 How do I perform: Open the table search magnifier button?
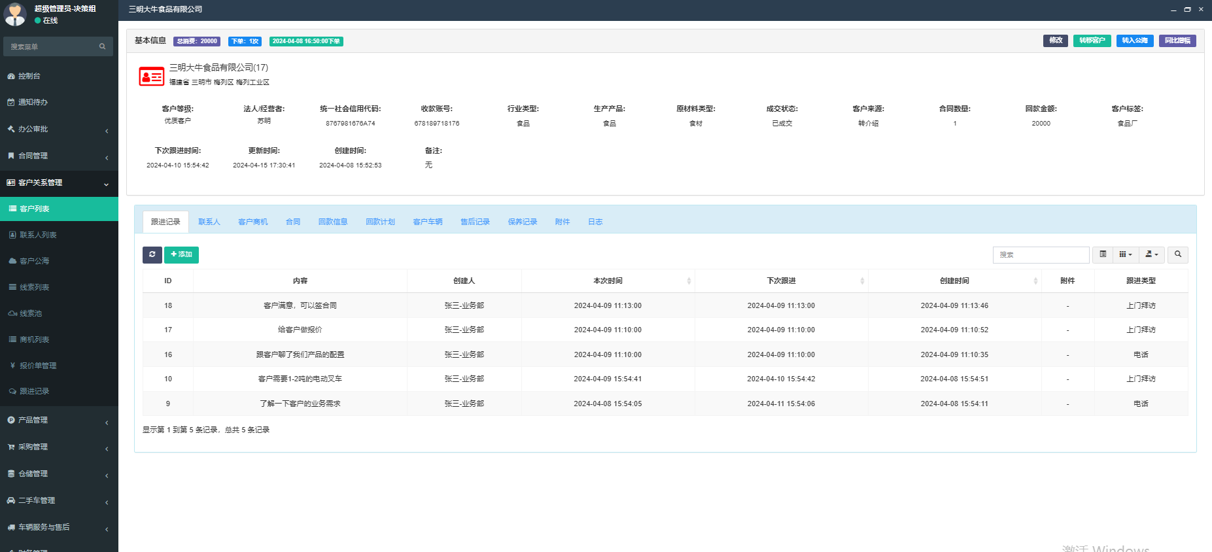pyautogui.click(x=1177, y=254)
